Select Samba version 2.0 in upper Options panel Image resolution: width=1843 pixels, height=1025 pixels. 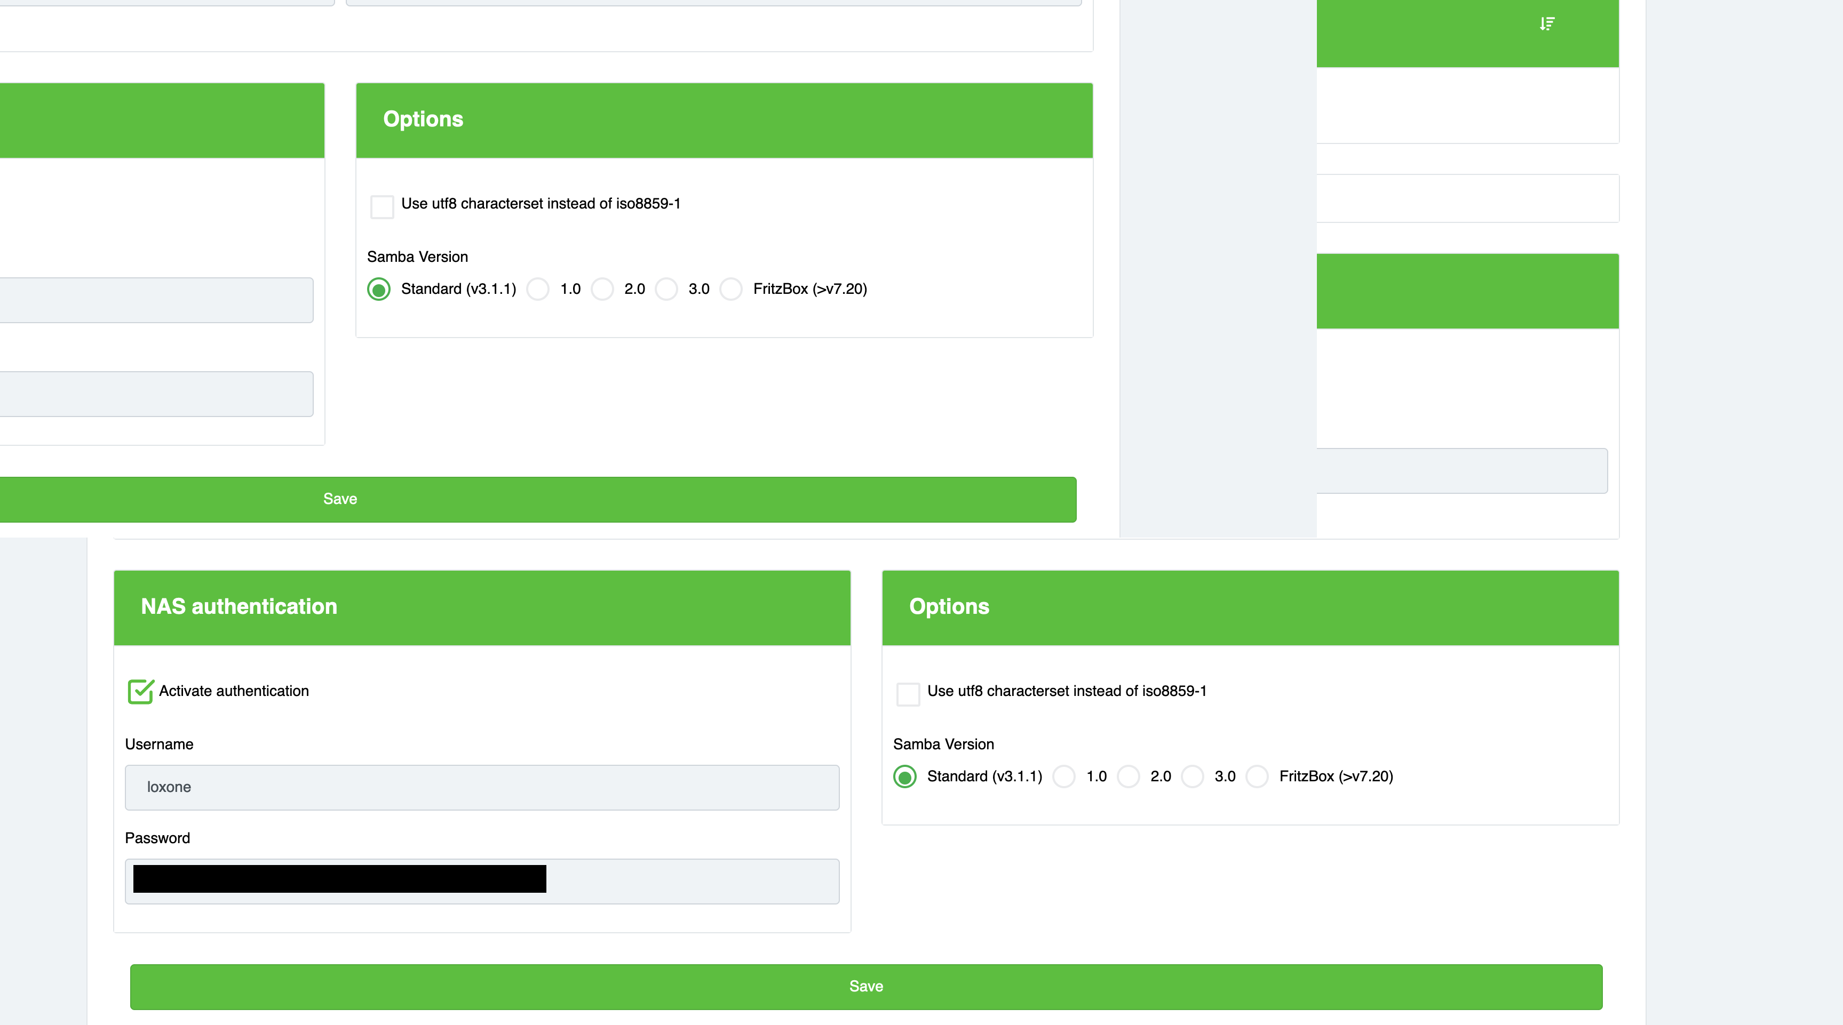(602, 290)
